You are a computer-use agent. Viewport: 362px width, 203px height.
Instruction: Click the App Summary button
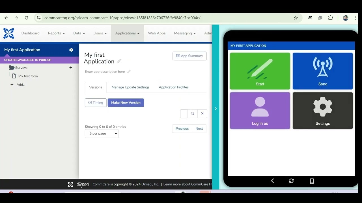point(189,56)
